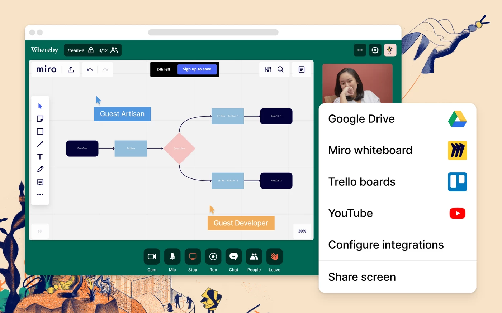This screenshot has width=502, height=313.
Task: Click the participant video thumbnail
Action: click(x=357, y=83)
